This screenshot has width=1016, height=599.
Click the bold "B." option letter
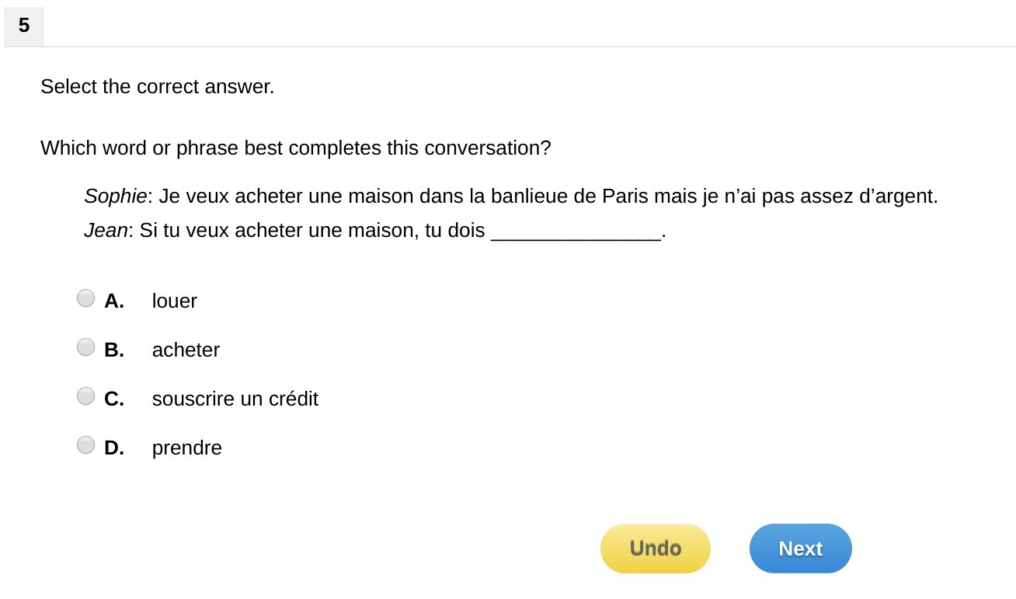(x=114, y=350)
